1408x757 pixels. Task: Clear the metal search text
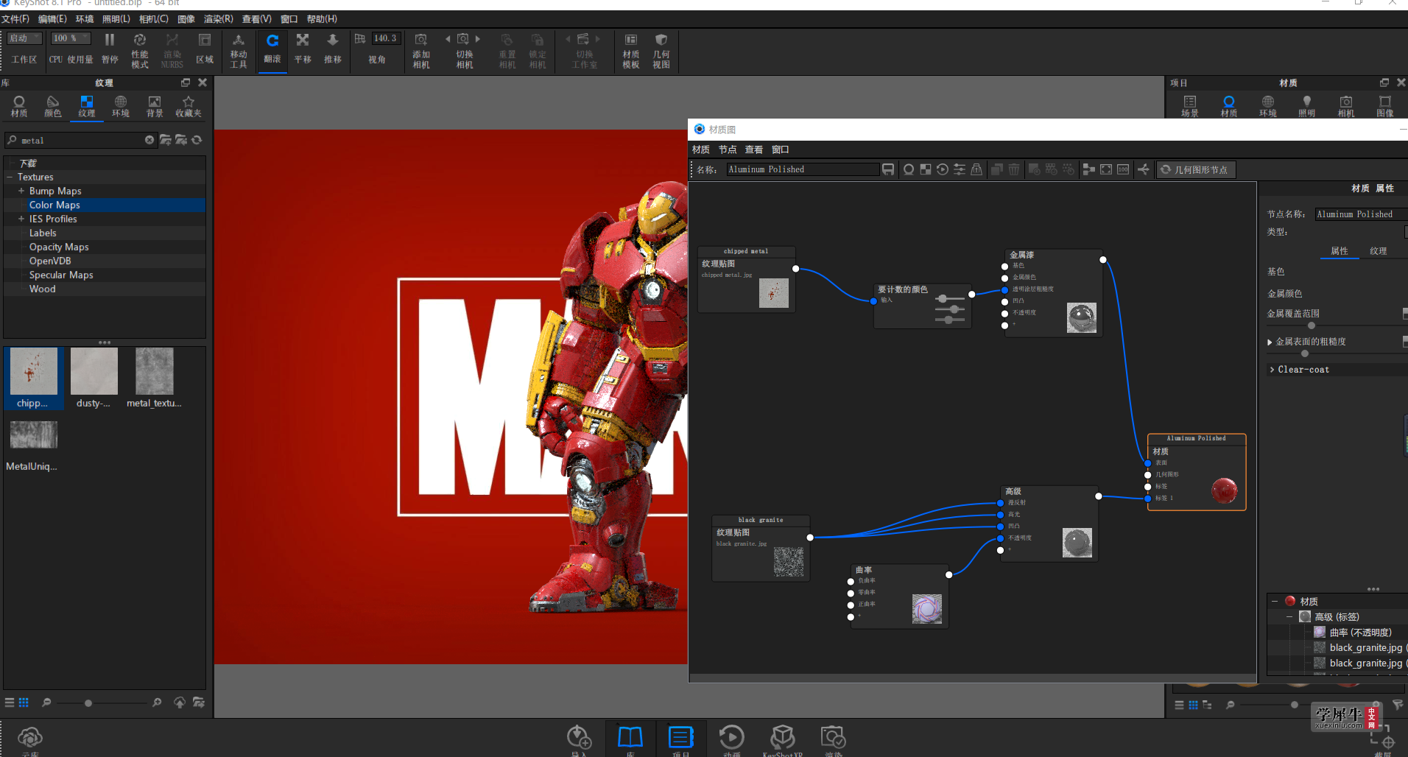point(149,140)
